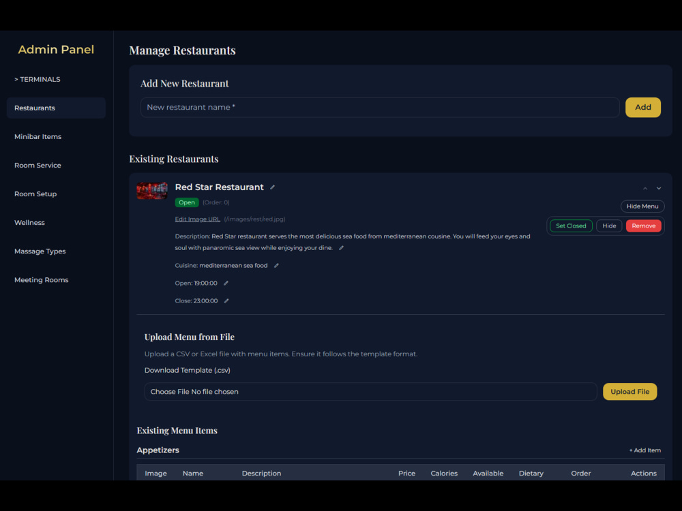The width and height of the screenshot is (682, 511).
Task: Click the Edit Image URL link
Action: [198, 219]
